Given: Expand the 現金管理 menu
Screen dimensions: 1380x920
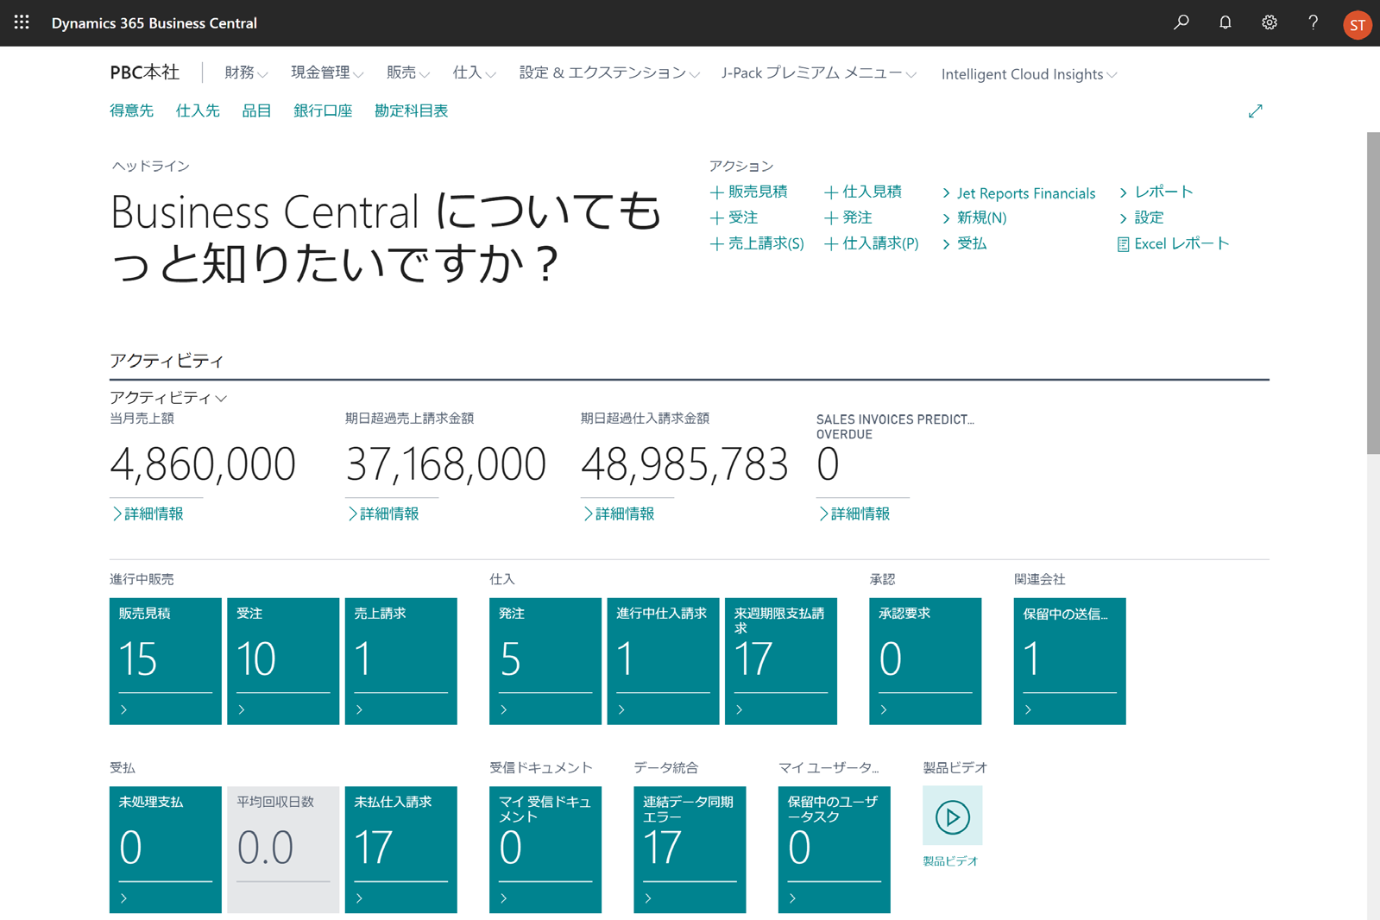Looking at the screenshot, I should (327, 73).
